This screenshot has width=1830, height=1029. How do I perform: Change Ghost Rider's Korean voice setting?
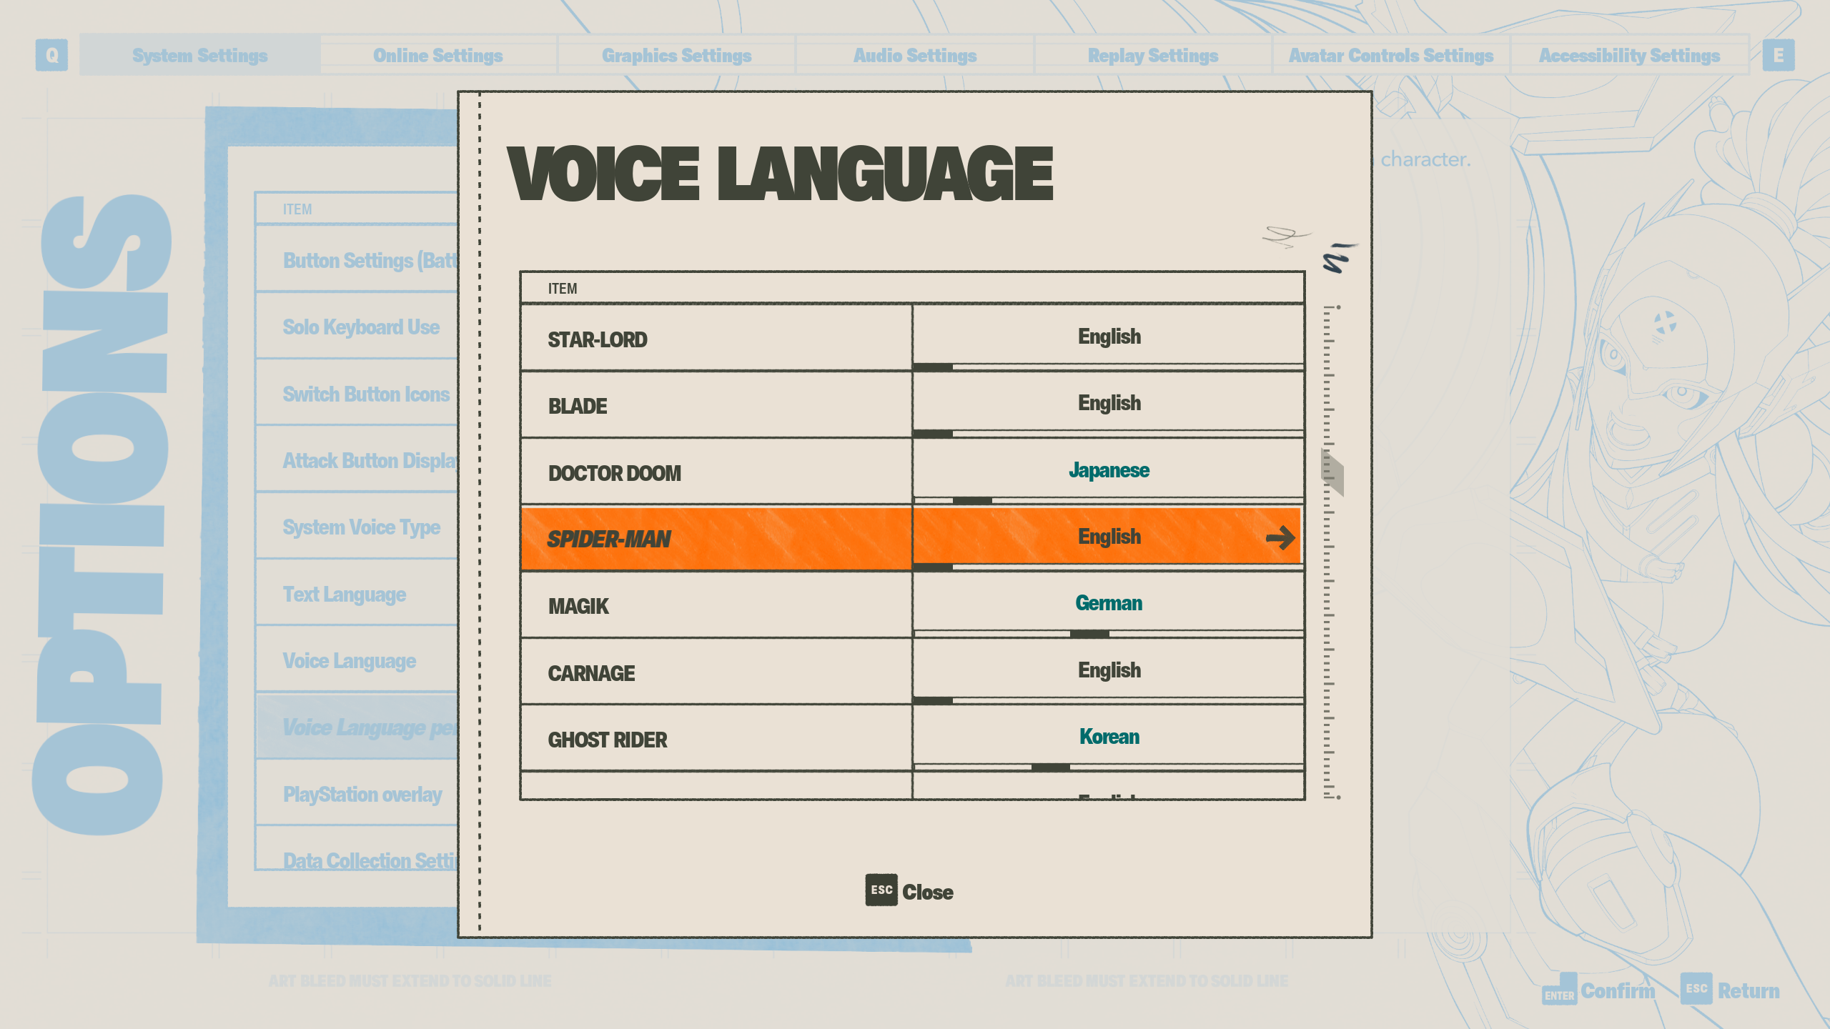point(1109,737)
